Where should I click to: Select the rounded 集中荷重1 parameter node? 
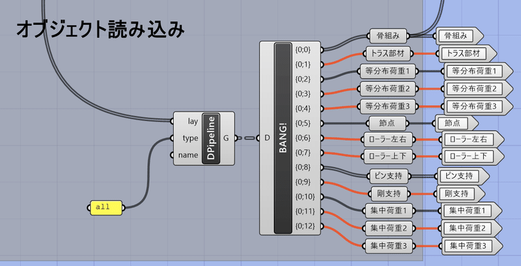click(390, 210)
